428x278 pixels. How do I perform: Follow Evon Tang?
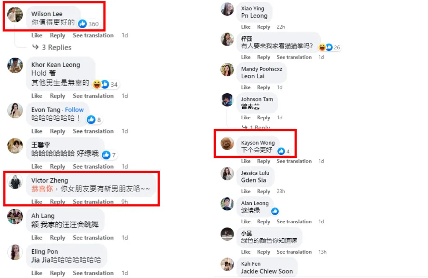coord(74,109)
